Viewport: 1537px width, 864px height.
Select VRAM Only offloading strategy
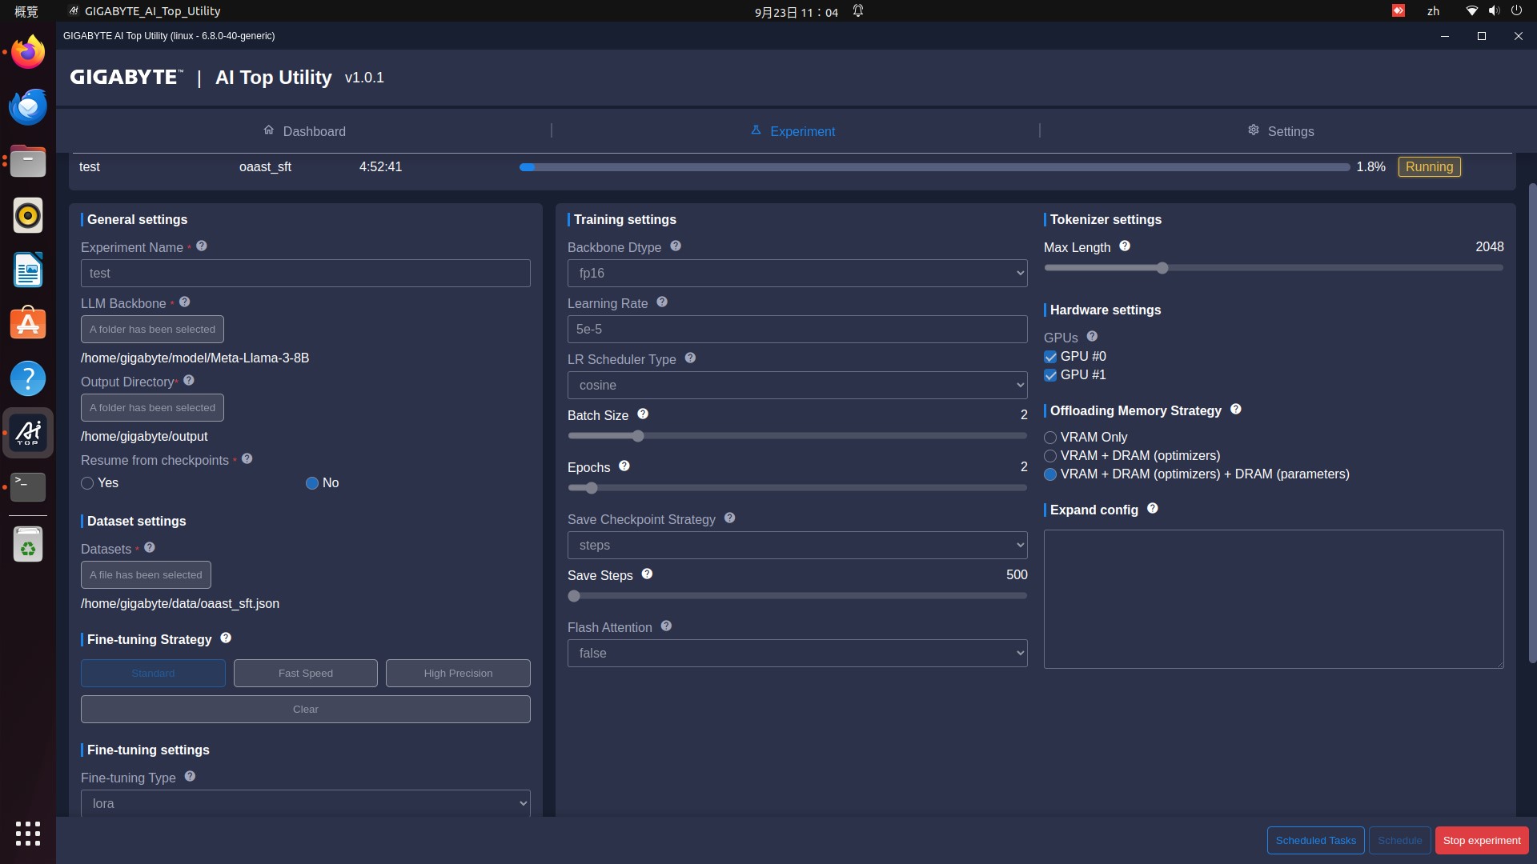point(1049,437)
